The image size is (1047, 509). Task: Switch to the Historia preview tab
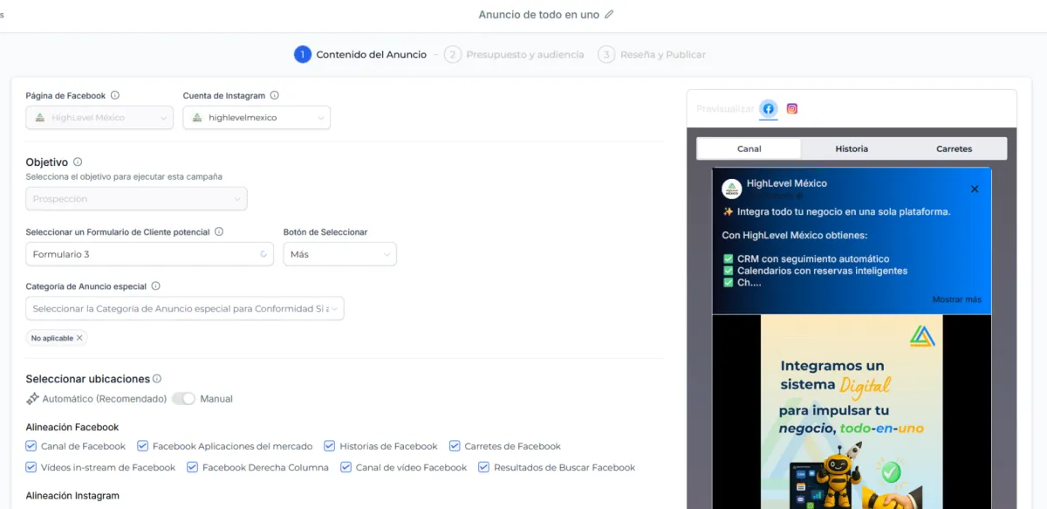pos(852,148)
